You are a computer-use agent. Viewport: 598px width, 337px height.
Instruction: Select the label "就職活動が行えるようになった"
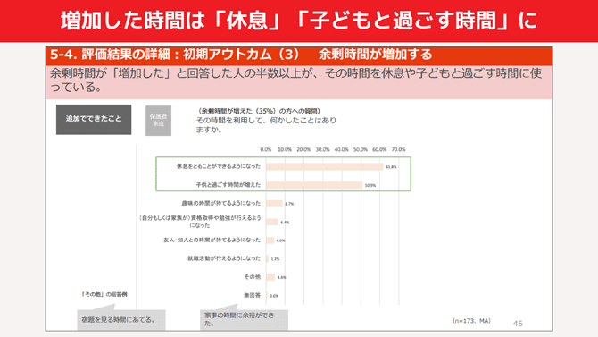pyautogui.click(x=224, y=258)
